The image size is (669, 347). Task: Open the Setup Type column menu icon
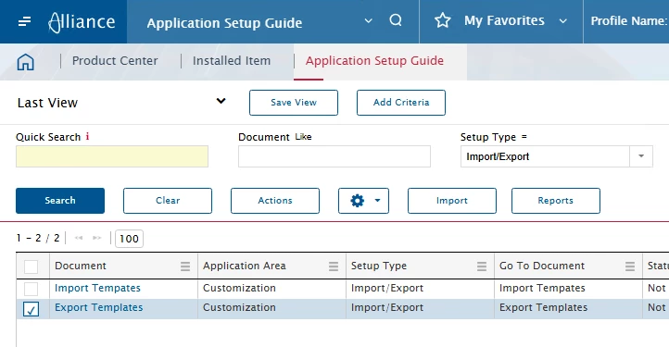click(x=482, y=266)
